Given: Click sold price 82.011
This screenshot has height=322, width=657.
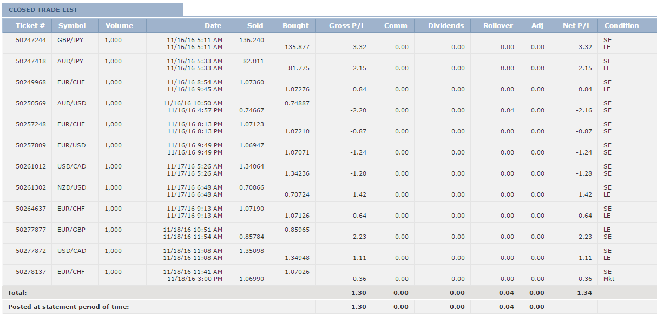Looking at the screenshot, I should pos(253,61).
